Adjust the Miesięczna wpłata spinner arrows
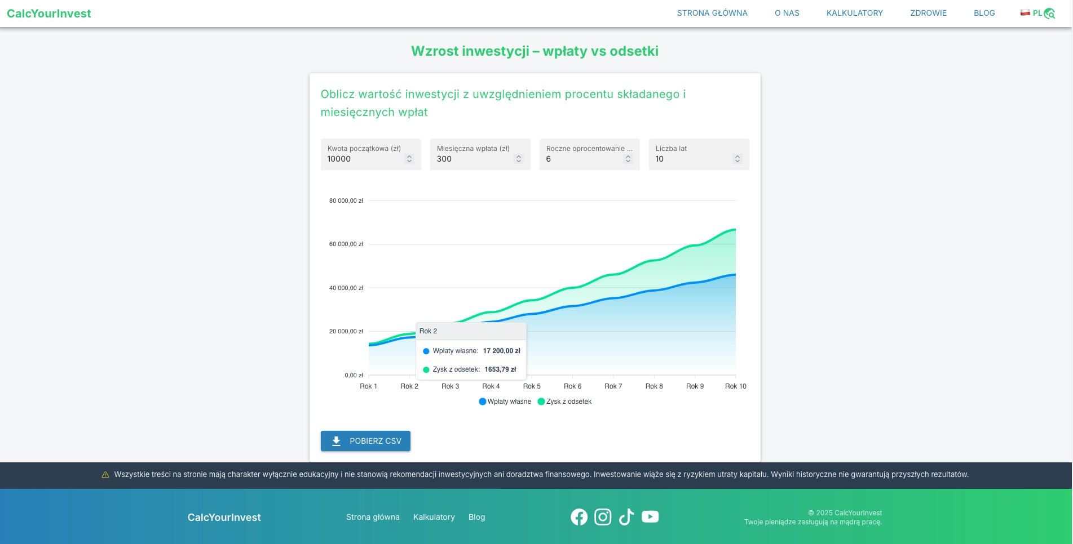Screen dimensions: 1073x544 [x=519, y=159]
